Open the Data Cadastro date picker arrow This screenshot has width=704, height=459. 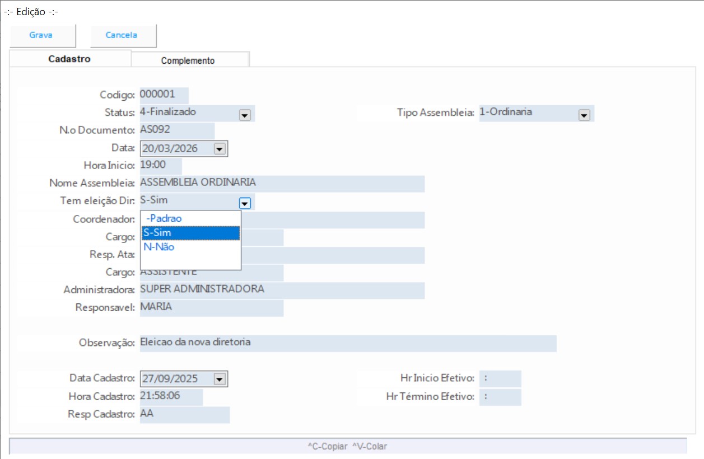pos(220,380)
